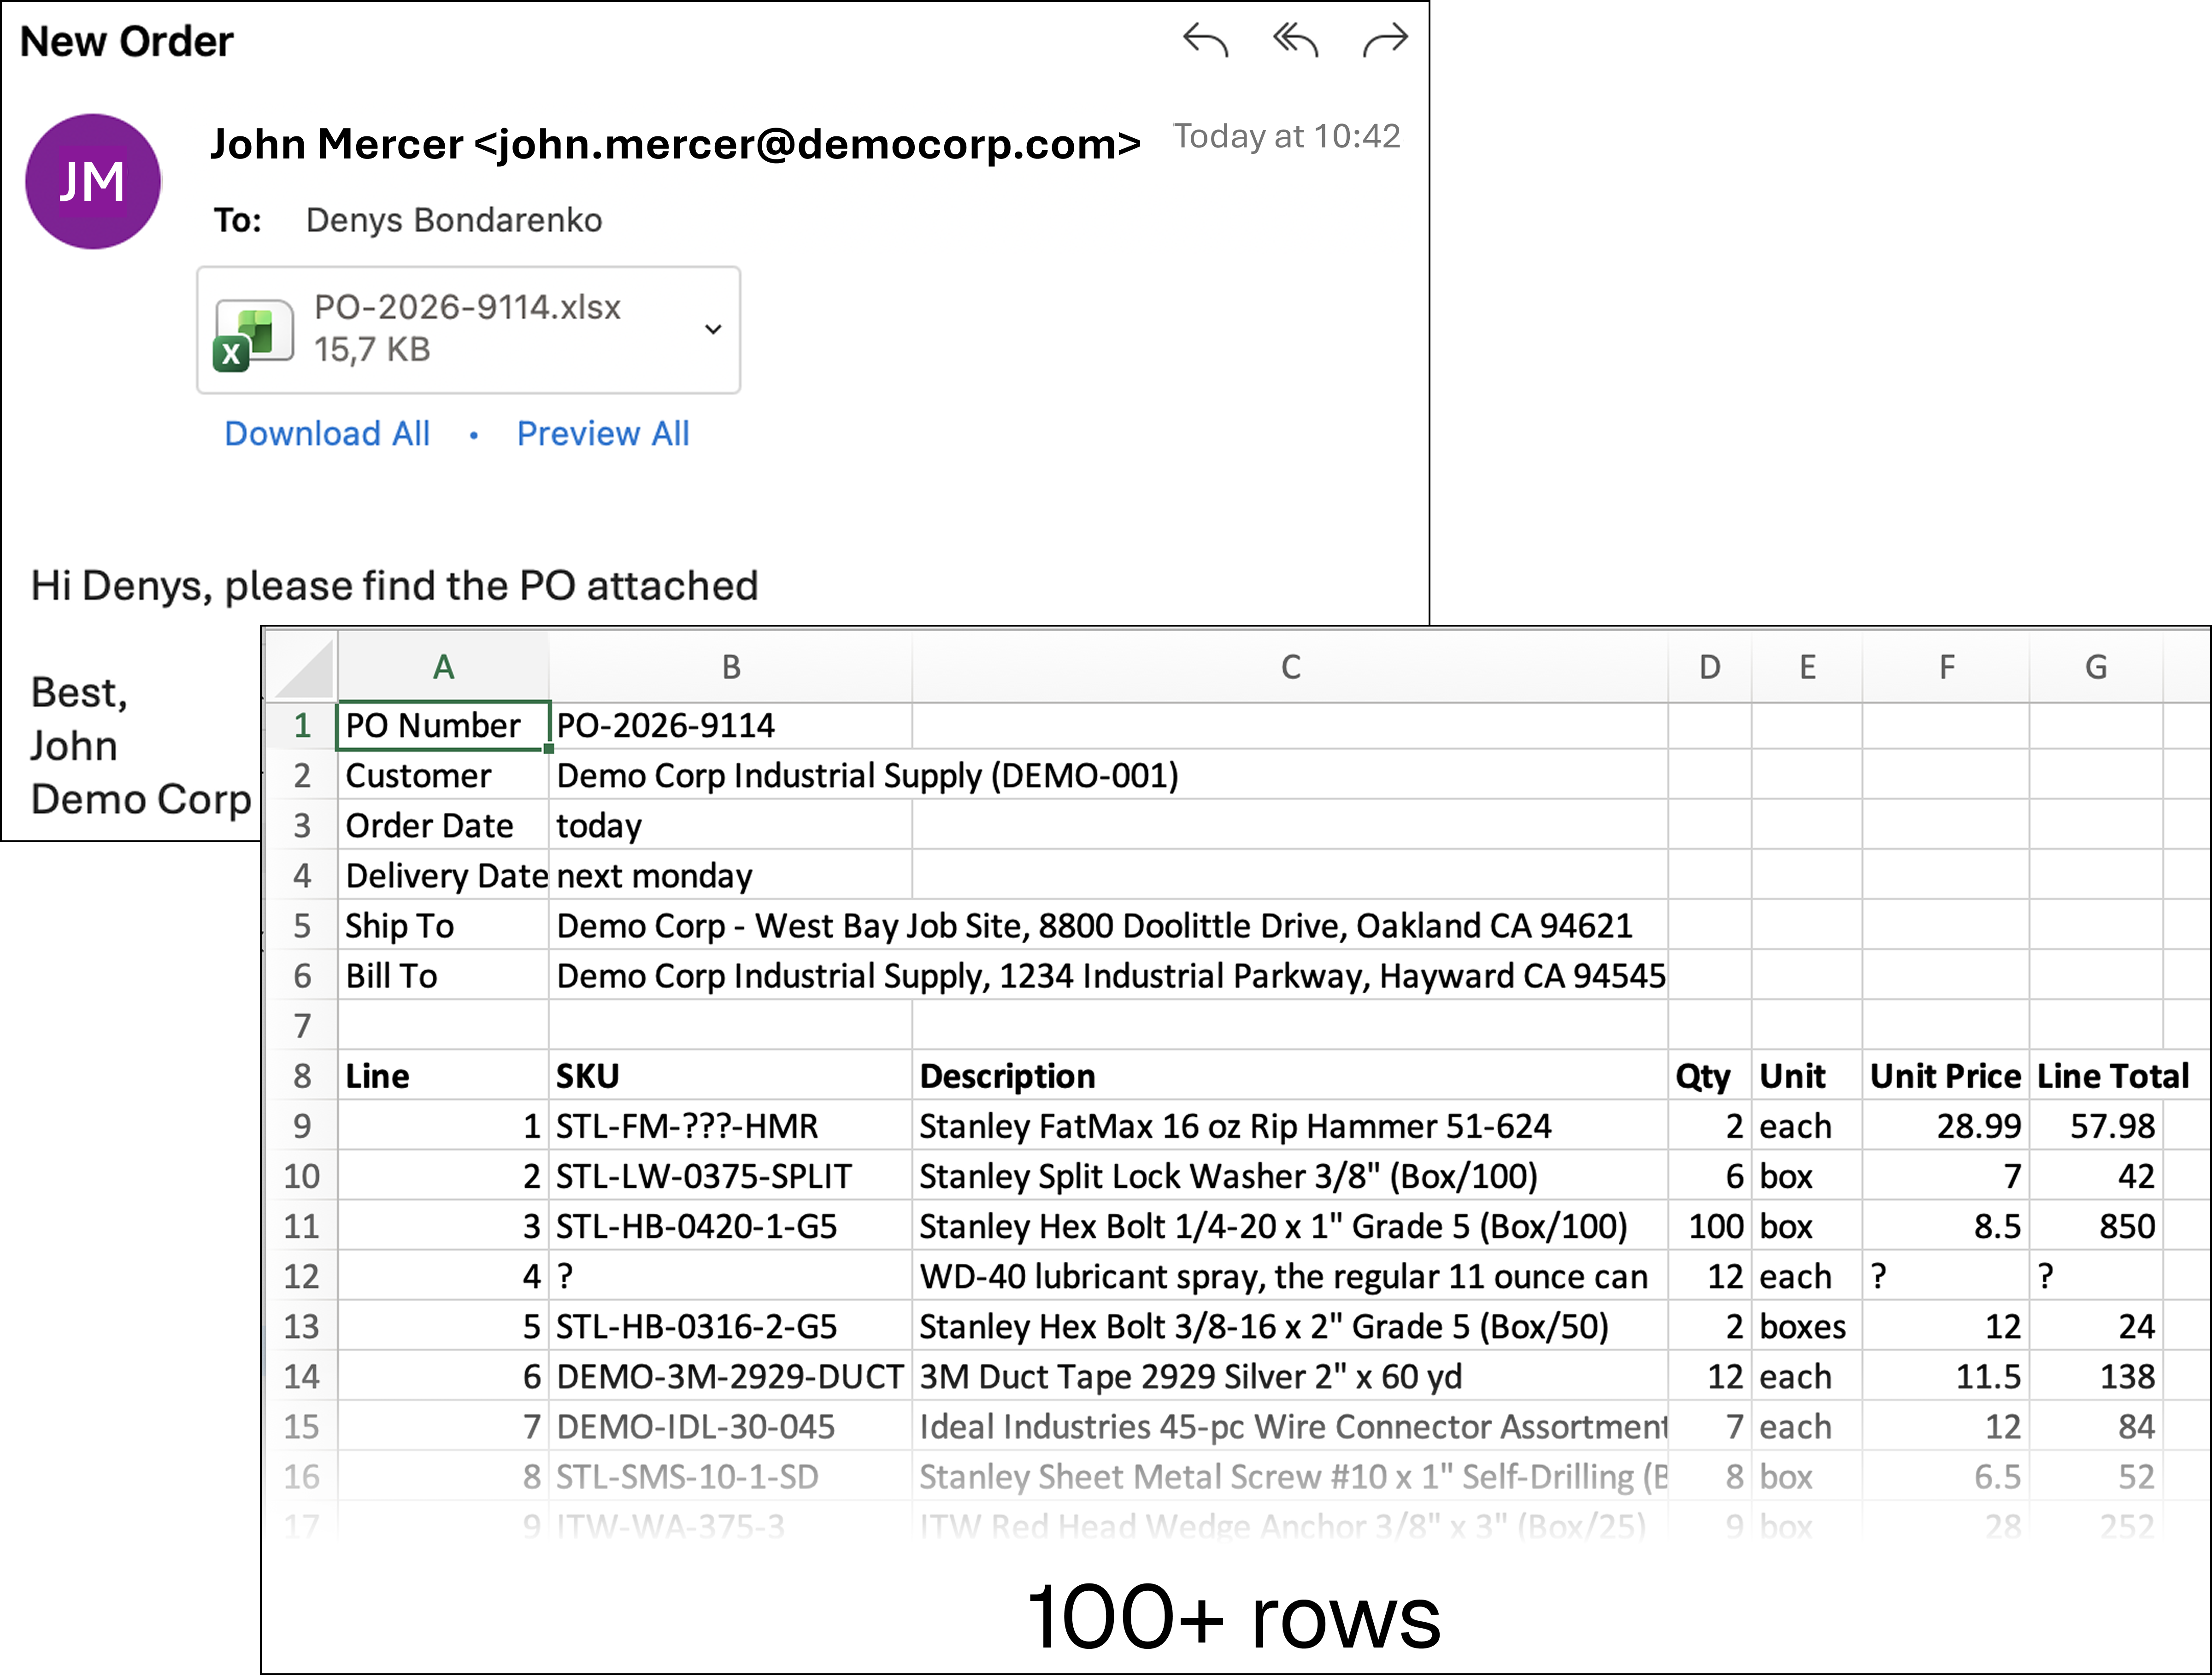Viewport: 2212px width, 1677px height.
Task: Select row 1 header
Action: pos(302,725)
